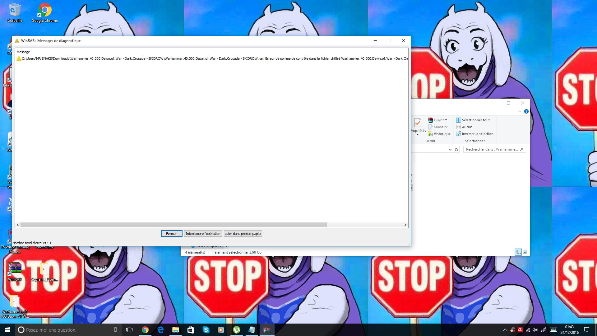Click refresh button in Explorer address bar
The image size is (597, 336).
456,150
